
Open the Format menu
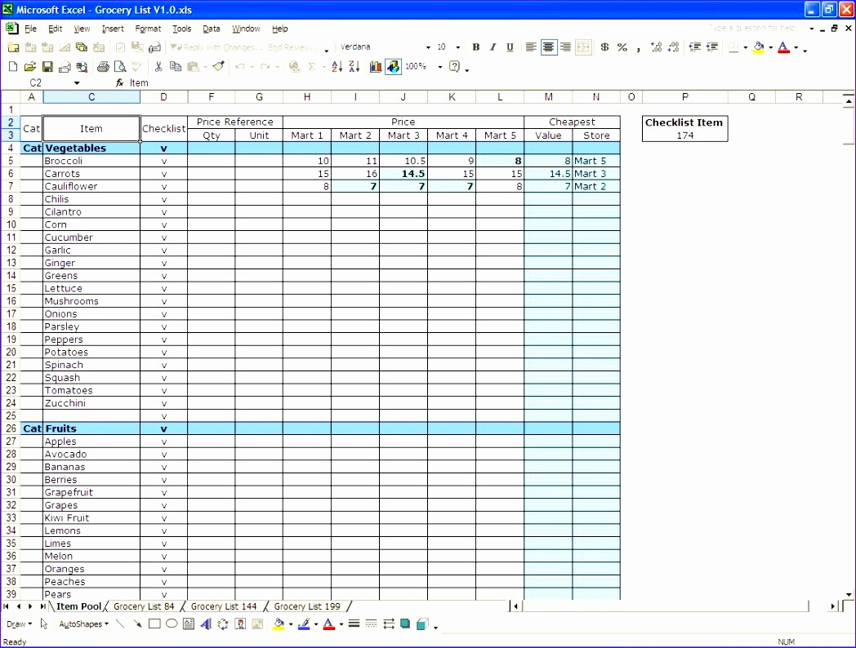(148, 29)
